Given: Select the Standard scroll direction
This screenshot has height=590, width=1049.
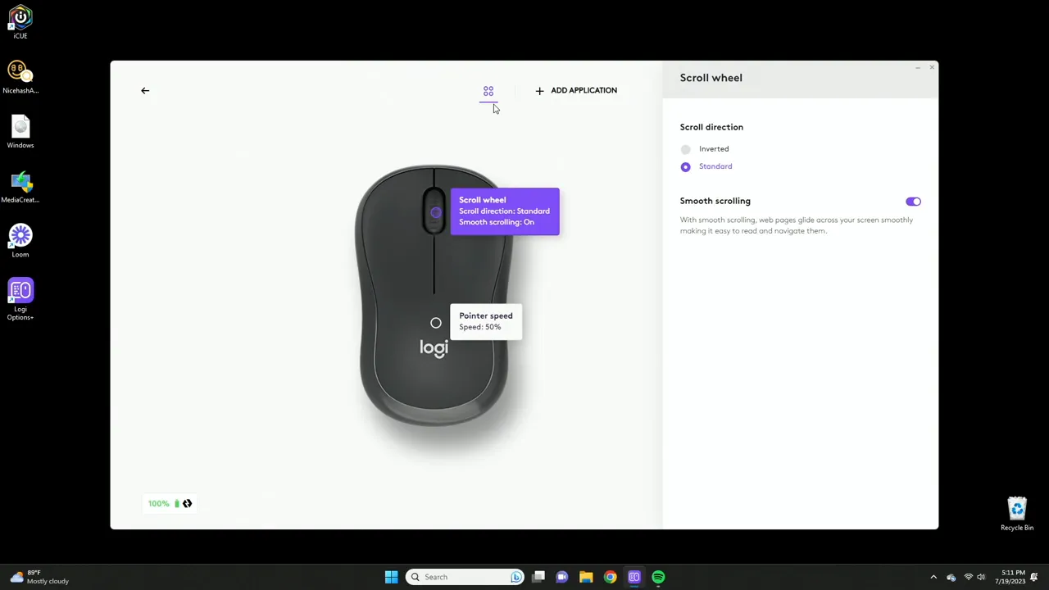Looking at the screenshot, I should (x=685, y=166).
